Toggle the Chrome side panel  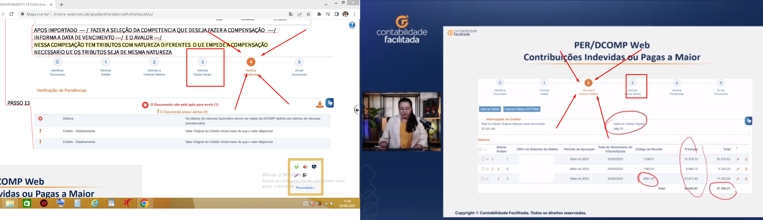tap(336, 14)
